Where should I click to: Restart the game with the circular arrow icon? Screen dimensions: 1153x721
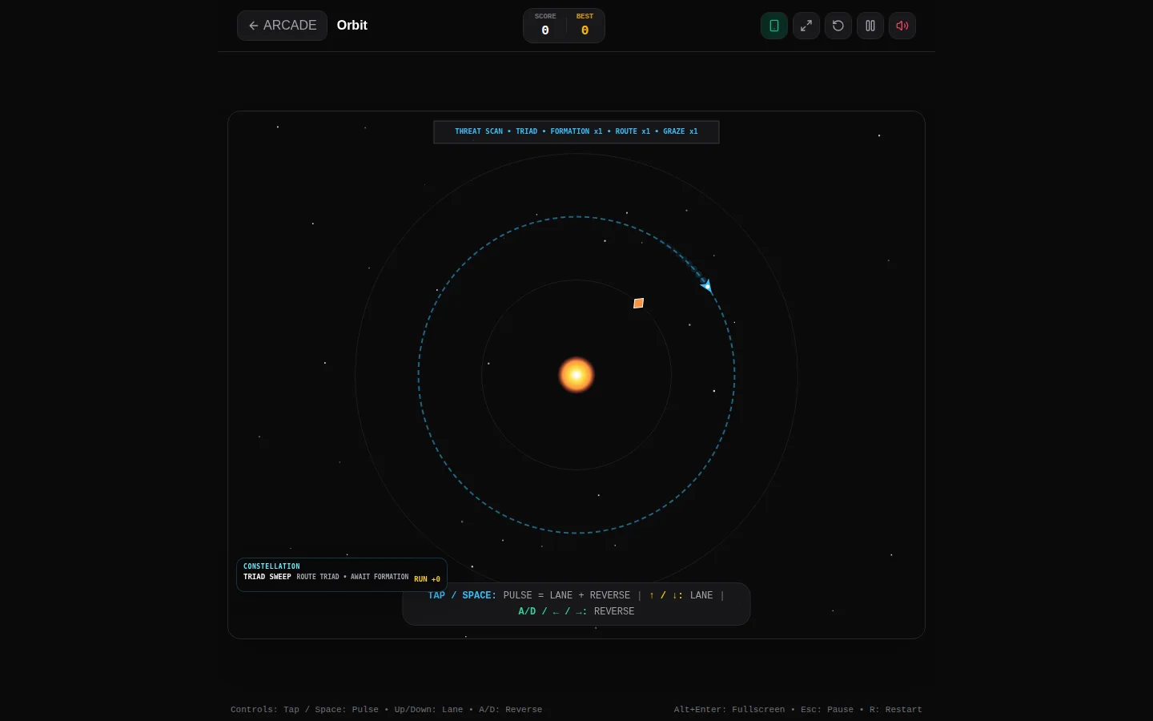838,26
